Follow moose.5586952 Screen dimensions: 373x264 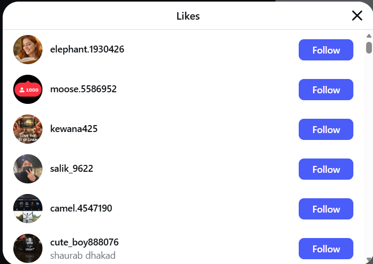point(326,90)
